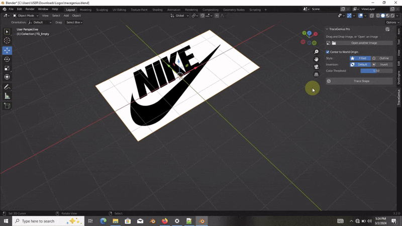
Task: Open shading options dropdown arrow
Action: click(397, 16)
